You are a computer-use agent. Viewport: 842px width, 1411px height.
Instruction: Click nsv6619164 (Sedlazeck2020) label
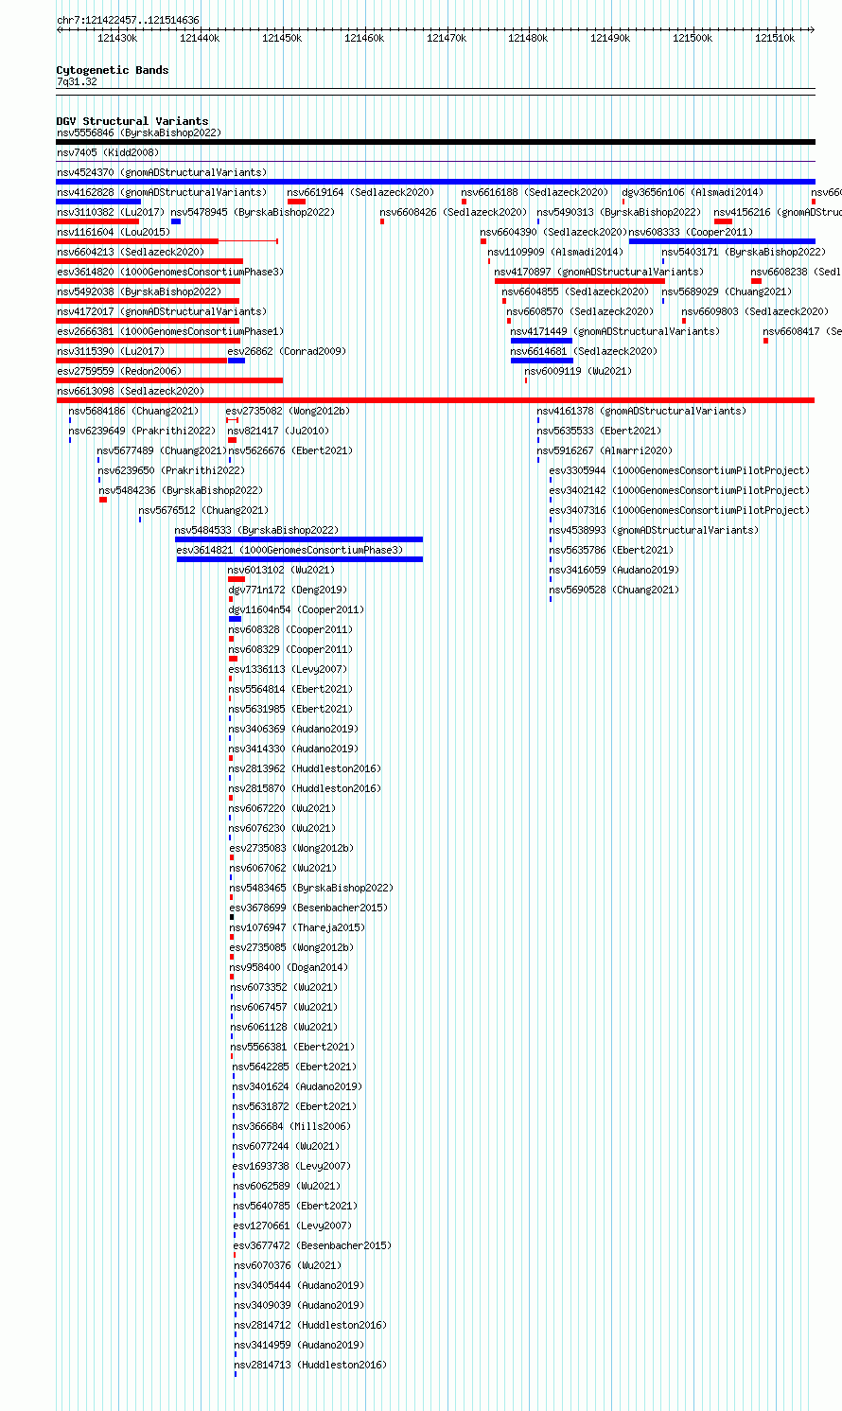[x=360, y=192]
